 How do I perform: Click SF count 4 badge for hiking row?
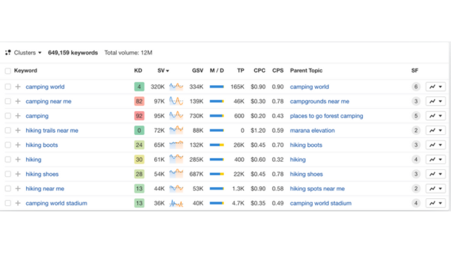(416, 160)
